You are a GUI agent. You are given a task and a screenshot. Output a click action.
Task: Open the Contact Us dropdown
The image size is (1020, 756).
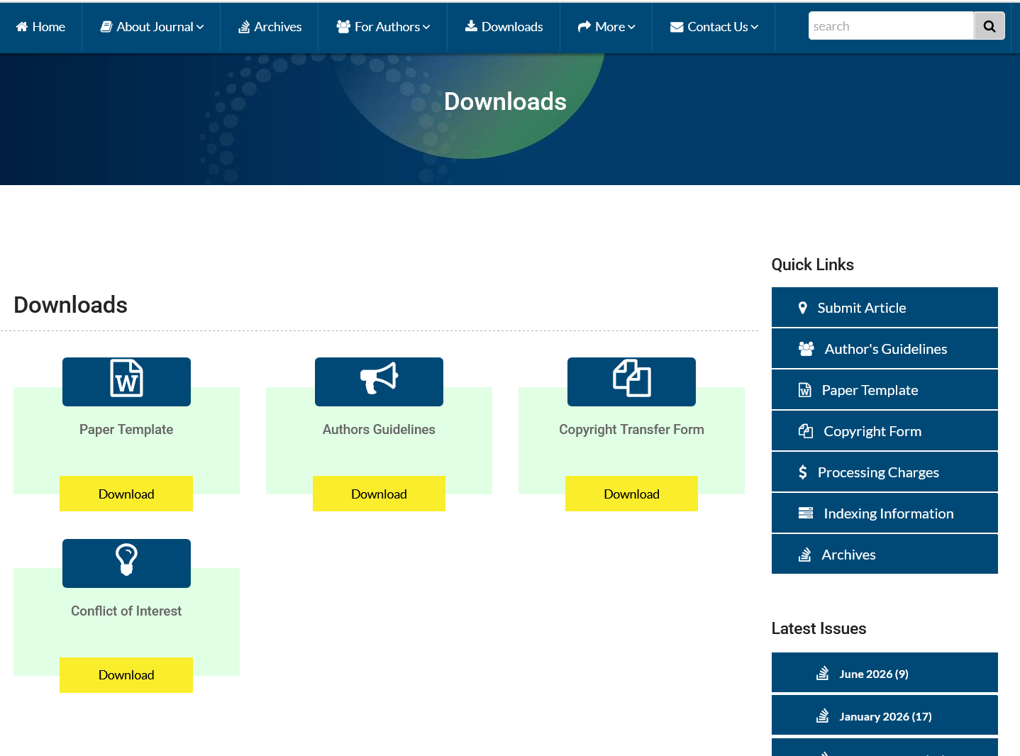(x=714, y=27)
